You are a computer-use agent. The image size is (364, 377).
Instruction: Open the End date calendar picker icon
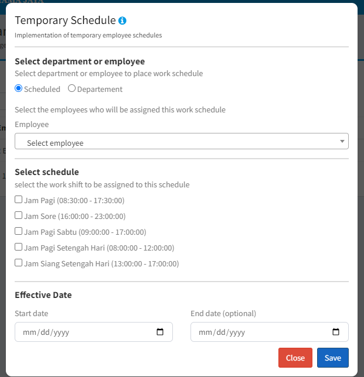click(336, 332)
